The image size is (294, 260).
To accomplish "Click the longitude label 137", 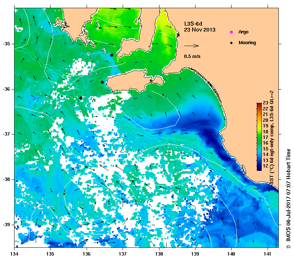I will [123, 254].
